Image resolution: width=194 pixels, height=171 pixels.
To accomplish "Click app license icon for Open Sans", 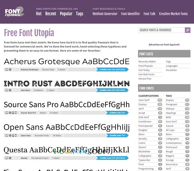I will click(x=16, y=135).
